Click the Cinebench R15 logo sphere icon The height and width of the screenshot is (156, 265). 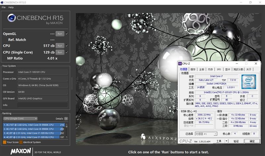(12, 18)
